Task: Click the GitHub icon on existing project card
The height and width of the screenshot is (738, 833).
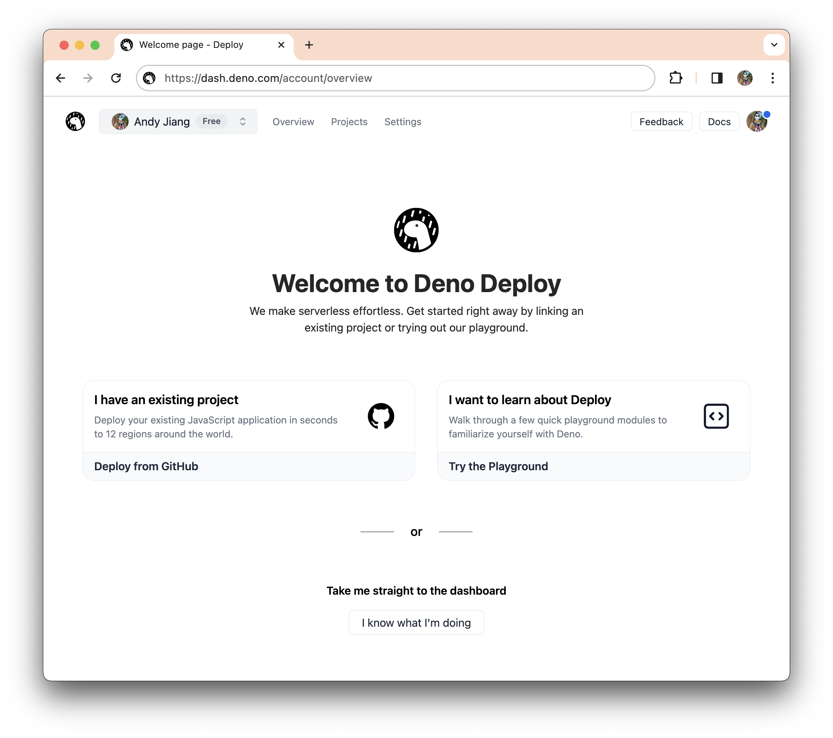Action: [x=381, y=416]
